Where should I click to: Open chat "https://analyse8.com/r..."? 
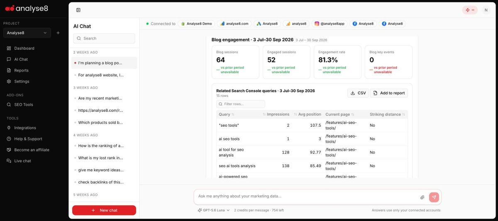point(104,110)
